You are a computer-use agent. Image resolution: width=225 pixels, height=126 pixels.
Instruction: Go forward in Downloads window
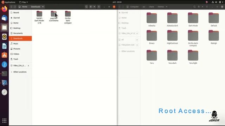(15, 7)
